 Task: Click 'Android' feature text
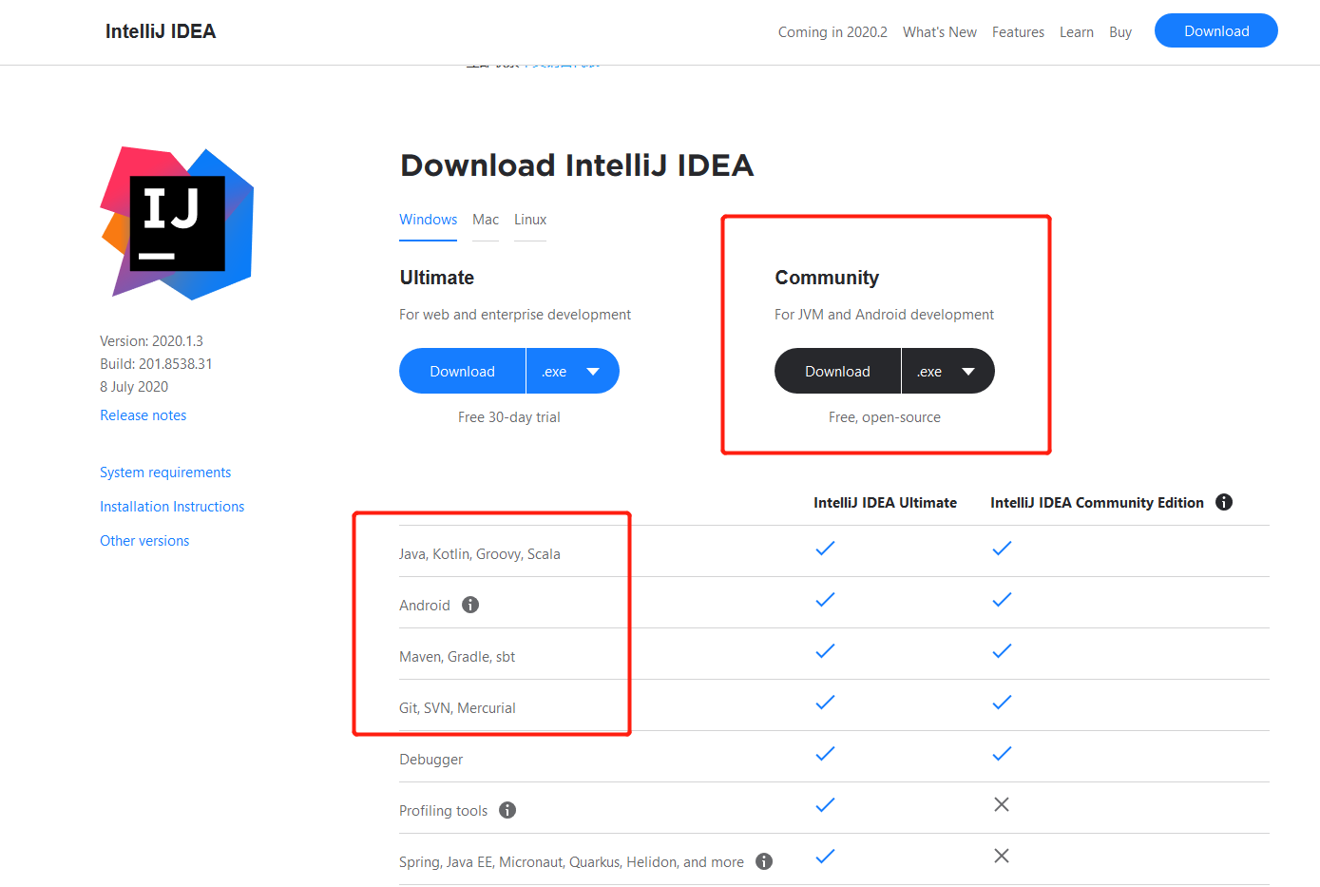tap(425, 606)
